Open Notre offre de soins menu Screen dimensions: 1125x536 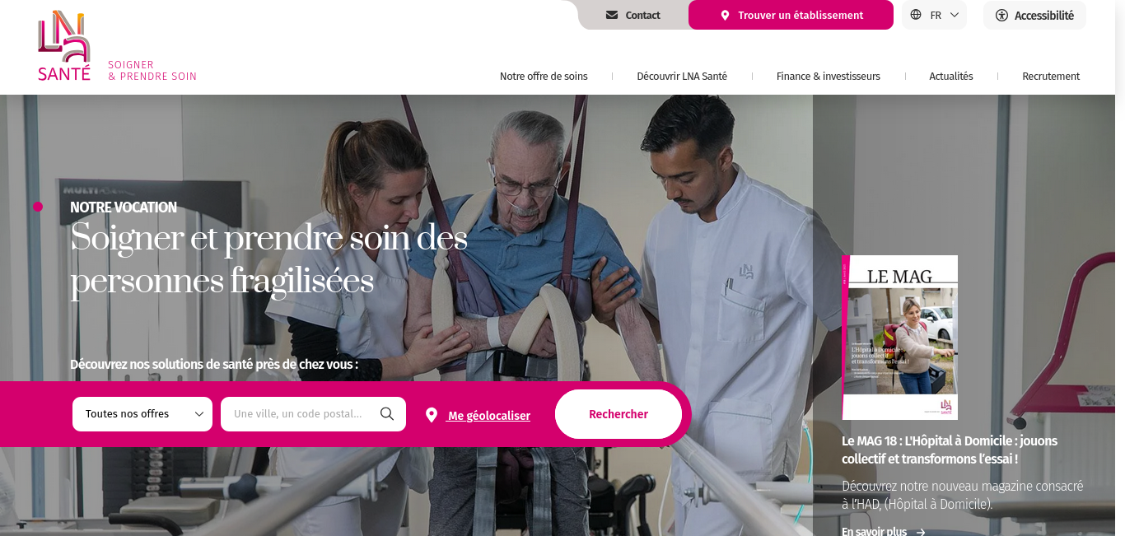point(544,76)
